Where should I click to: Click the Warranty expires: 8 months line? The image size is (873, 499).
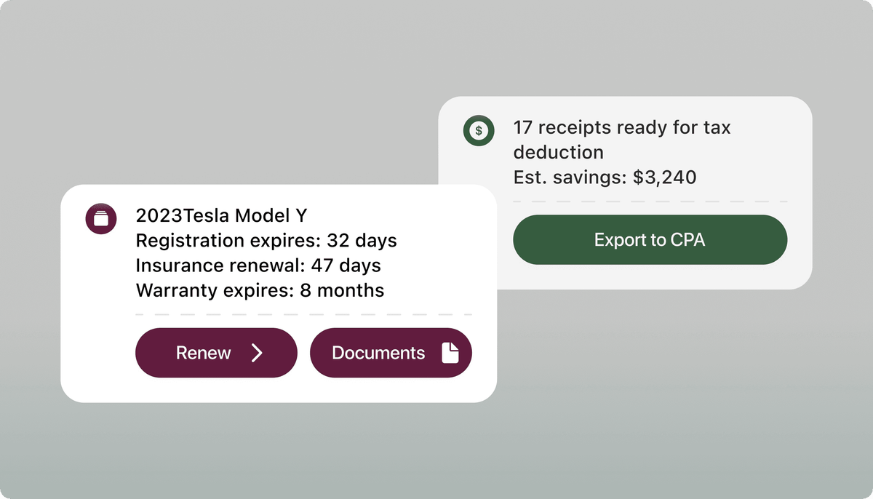click(x=260, y=290)
